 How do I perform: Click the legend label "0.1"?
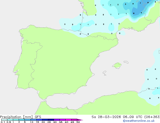click(x=3, y=122)
